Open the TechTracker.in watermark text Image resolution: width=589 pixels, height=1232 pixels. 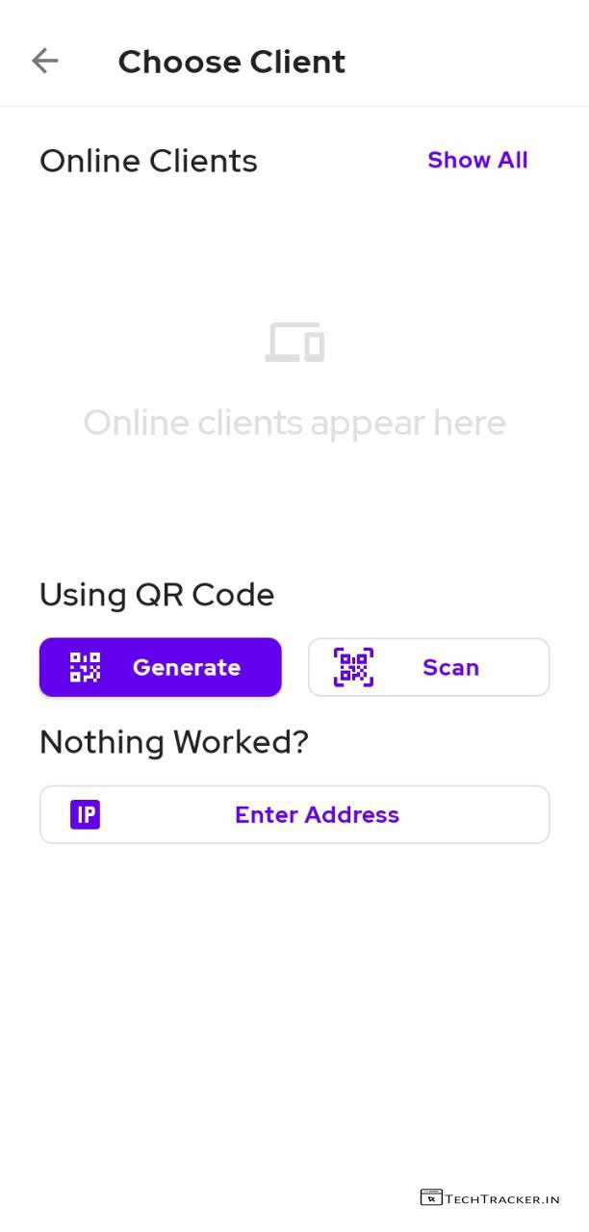coord(502,1199)
